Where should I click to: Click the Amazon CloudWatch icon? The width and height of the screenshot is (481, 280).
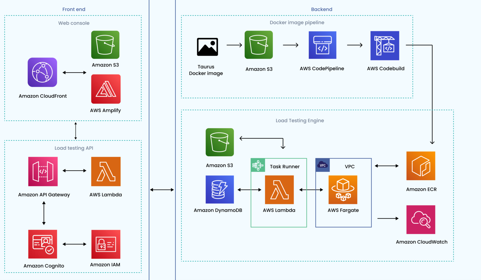[x=421, y=220]
